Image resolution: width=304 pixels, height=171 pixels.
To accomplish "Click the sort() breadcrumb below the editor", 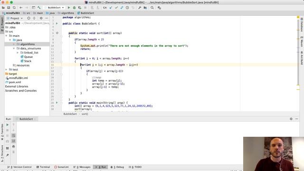I will pos(85,114).
